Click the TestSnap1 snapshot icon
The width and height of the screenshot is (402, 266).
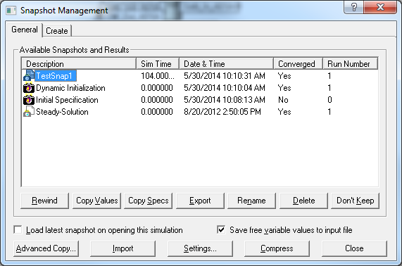[x=29, y=75]
